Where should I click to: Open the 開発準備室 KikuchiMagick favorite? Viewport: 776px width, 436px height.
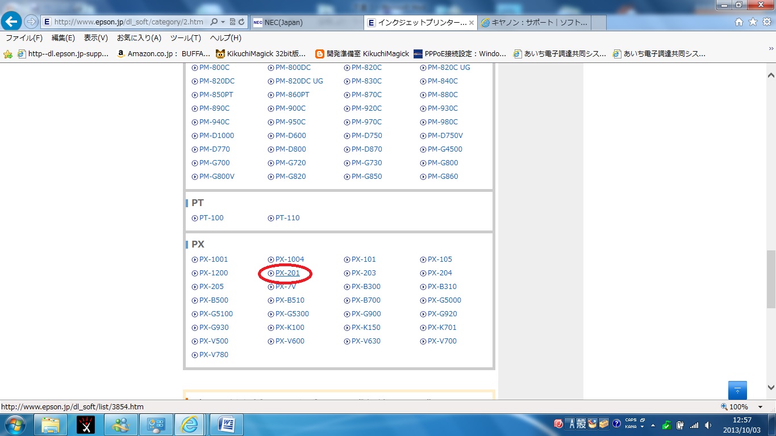tap(362, 54)
